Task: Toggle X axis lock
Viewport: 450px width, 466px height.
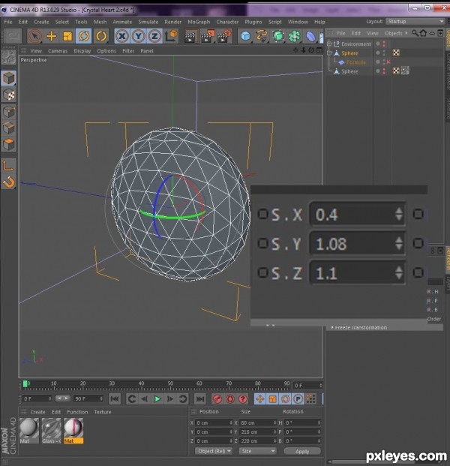Action: (122, 36)
